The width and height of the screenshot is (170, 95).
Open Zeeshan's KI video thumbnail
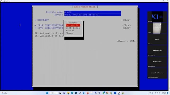157,17
